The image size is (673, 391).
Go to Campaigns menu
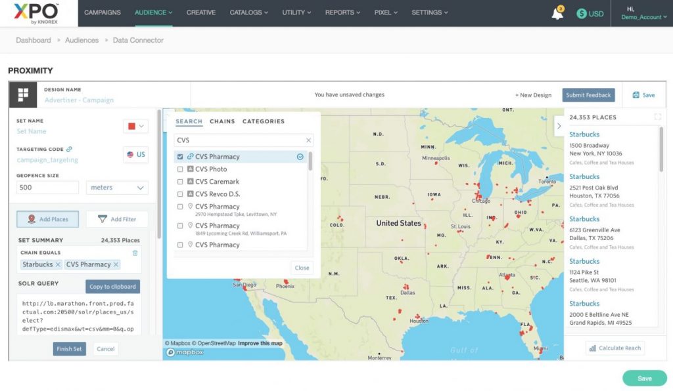tap(102, 13)
